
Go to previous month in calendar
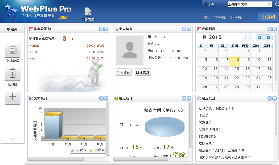[x=260, y=38]
